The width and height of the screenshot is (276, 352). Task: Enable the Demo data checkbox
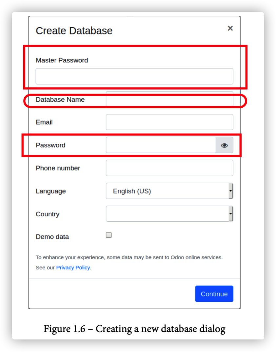click(108, 235)
